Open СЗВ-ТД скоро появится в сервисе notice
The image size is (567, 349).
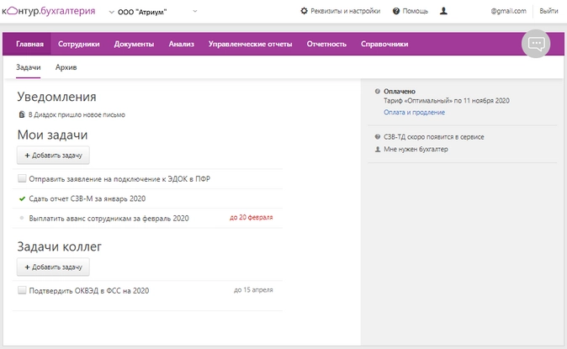(433, 137)
